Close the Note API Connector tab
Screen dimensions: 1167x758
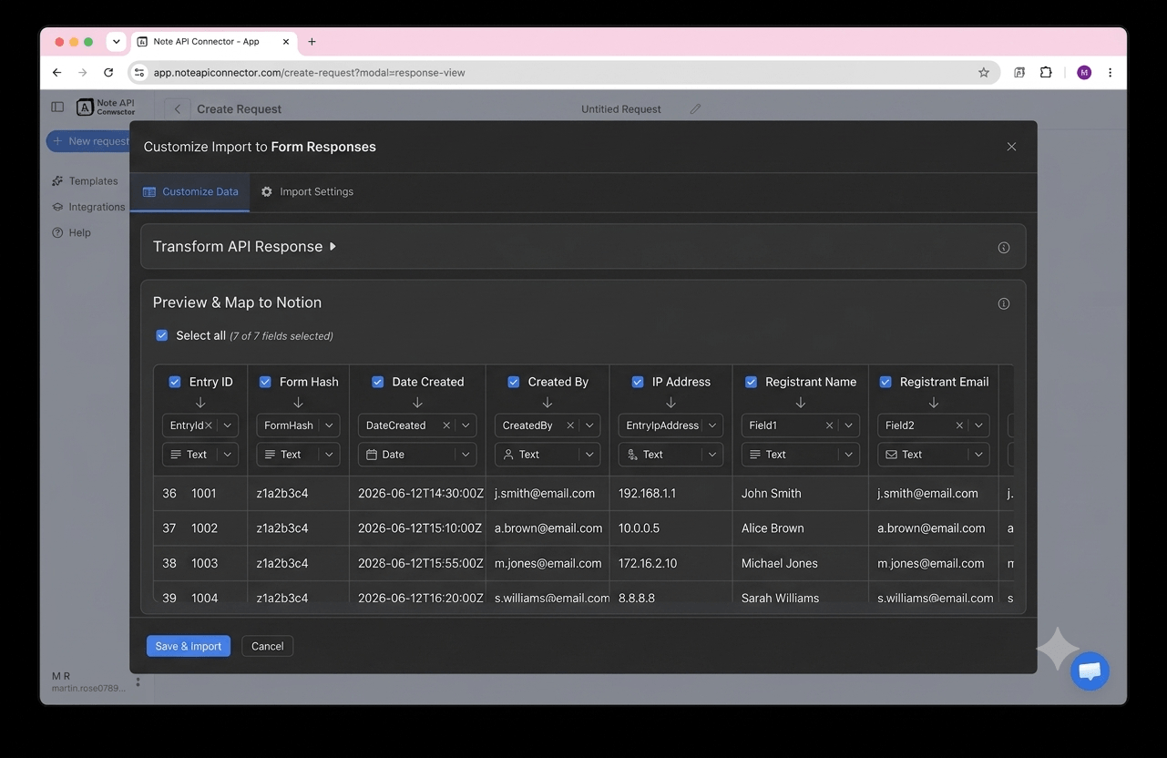coord(286,41)
